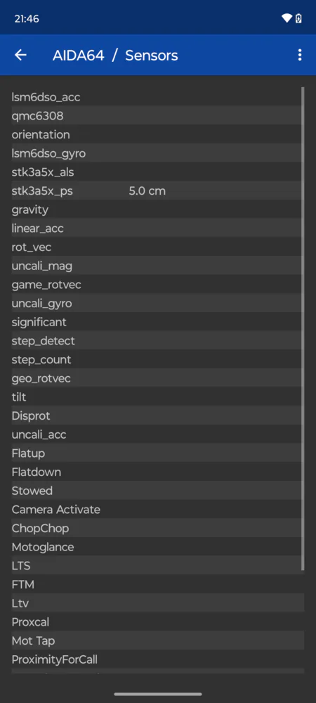Click the vertical scrollbar on the list
This screenshot has height=703, width=316.
(303, 328)
